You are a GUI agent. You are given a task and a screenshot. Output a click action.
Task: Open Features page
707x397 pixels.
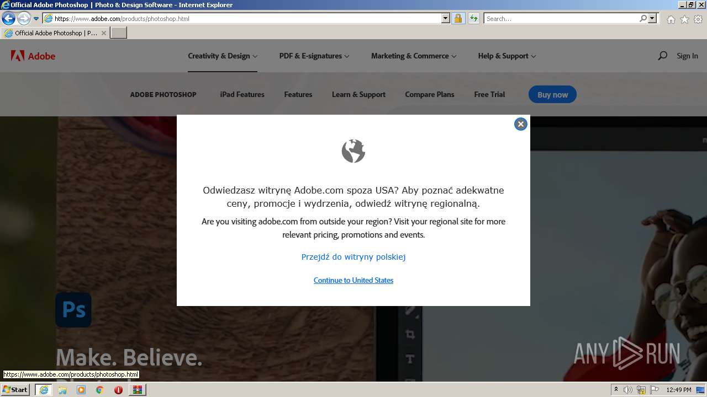(x=298, y=94)
